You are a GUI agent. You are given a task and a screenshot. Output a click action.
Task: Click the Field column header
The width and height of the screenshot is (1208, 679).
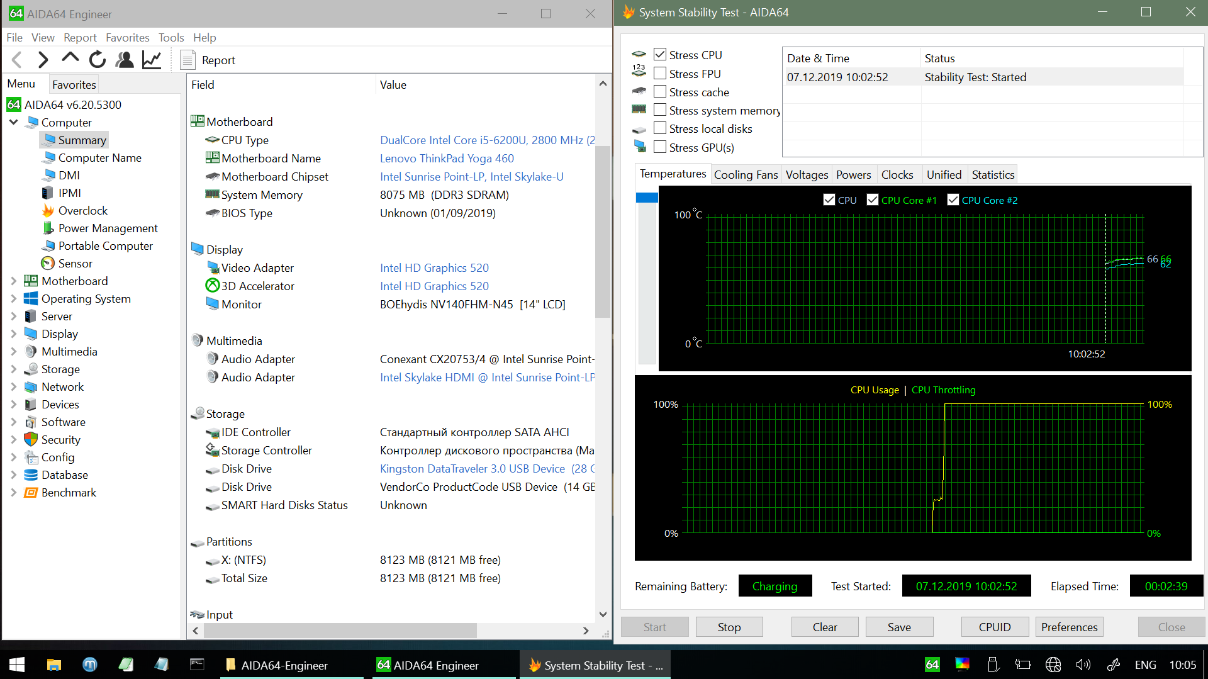click(281, 85)
